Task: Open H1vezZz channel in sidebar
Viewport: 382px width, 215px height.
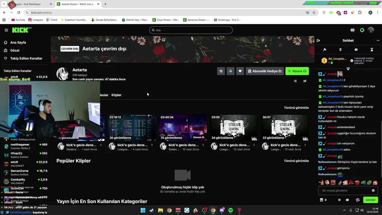Action: pos(25,155)
